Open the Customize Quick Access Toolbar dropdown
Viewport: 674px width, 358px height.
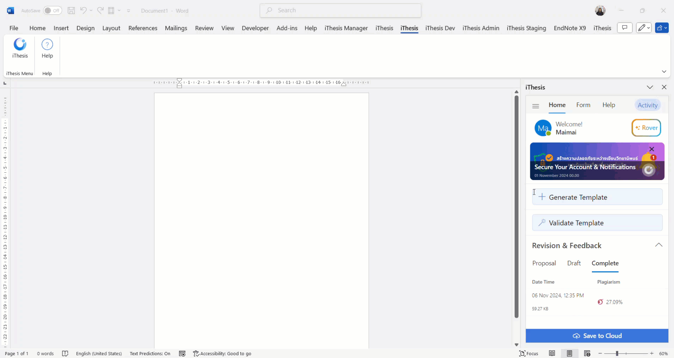point(129,11)
